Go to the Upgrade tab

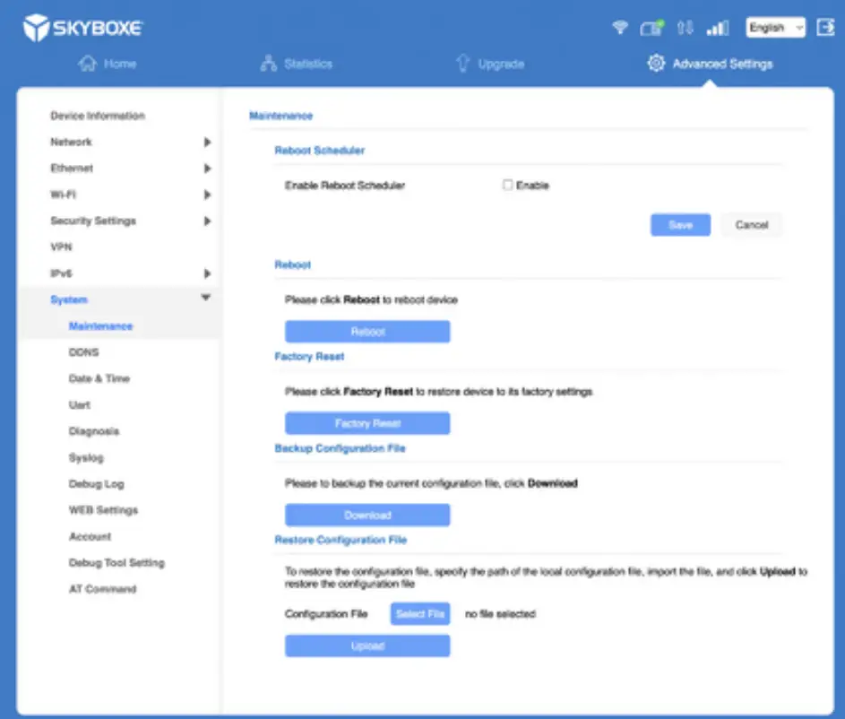click(x=489, y=63)
